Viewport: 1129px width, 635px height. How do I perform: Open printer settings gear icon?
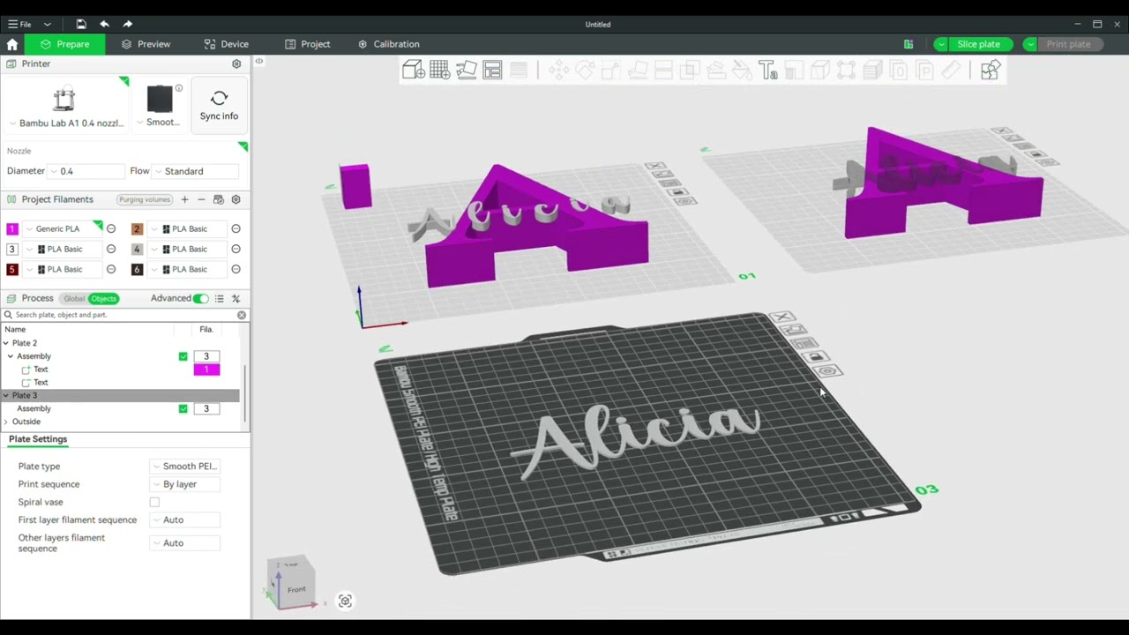coord(236,63)
